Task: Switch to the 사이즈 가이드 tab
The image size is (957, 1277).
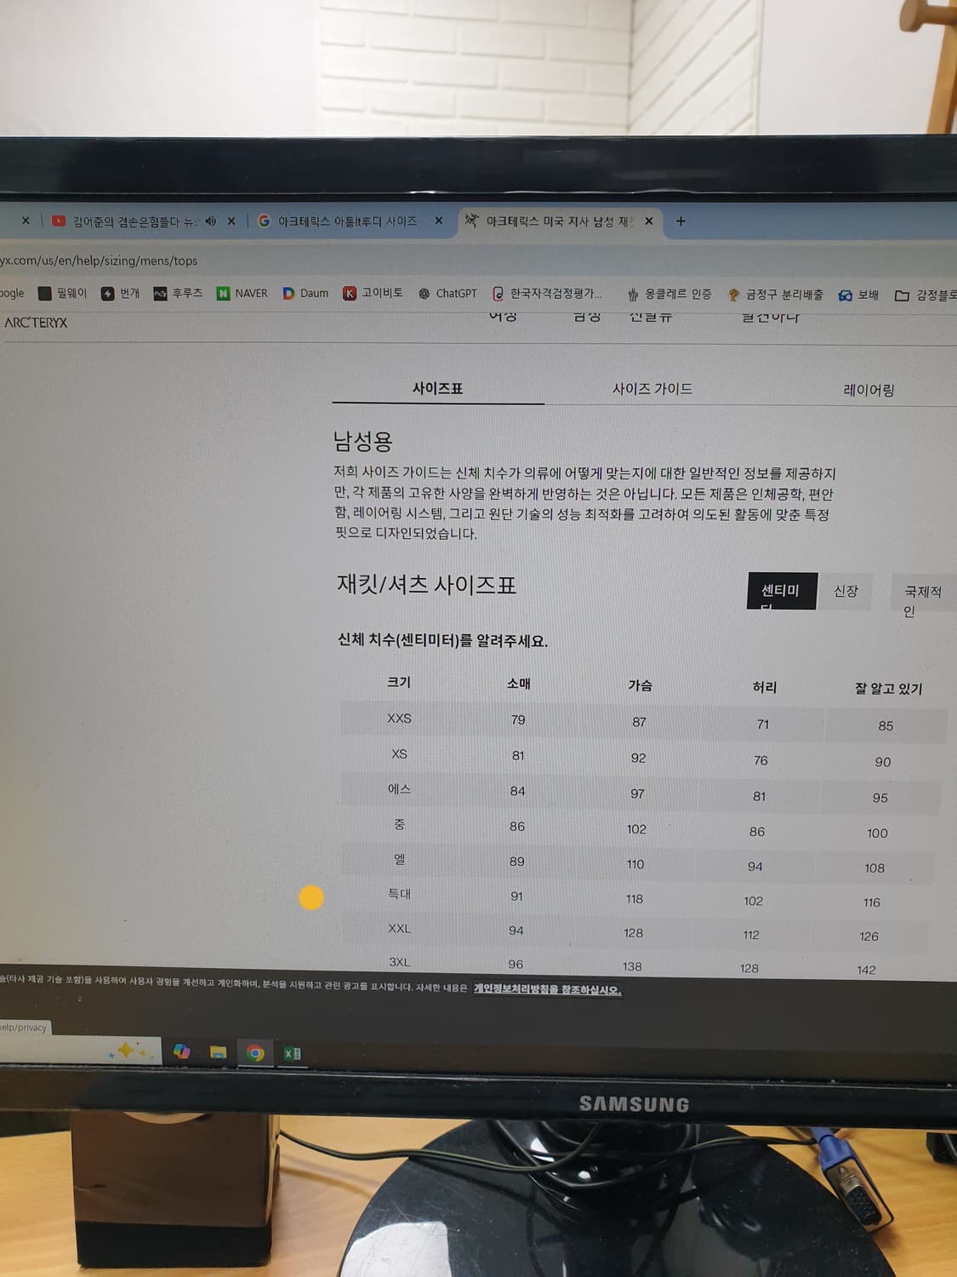Action: 652,389
